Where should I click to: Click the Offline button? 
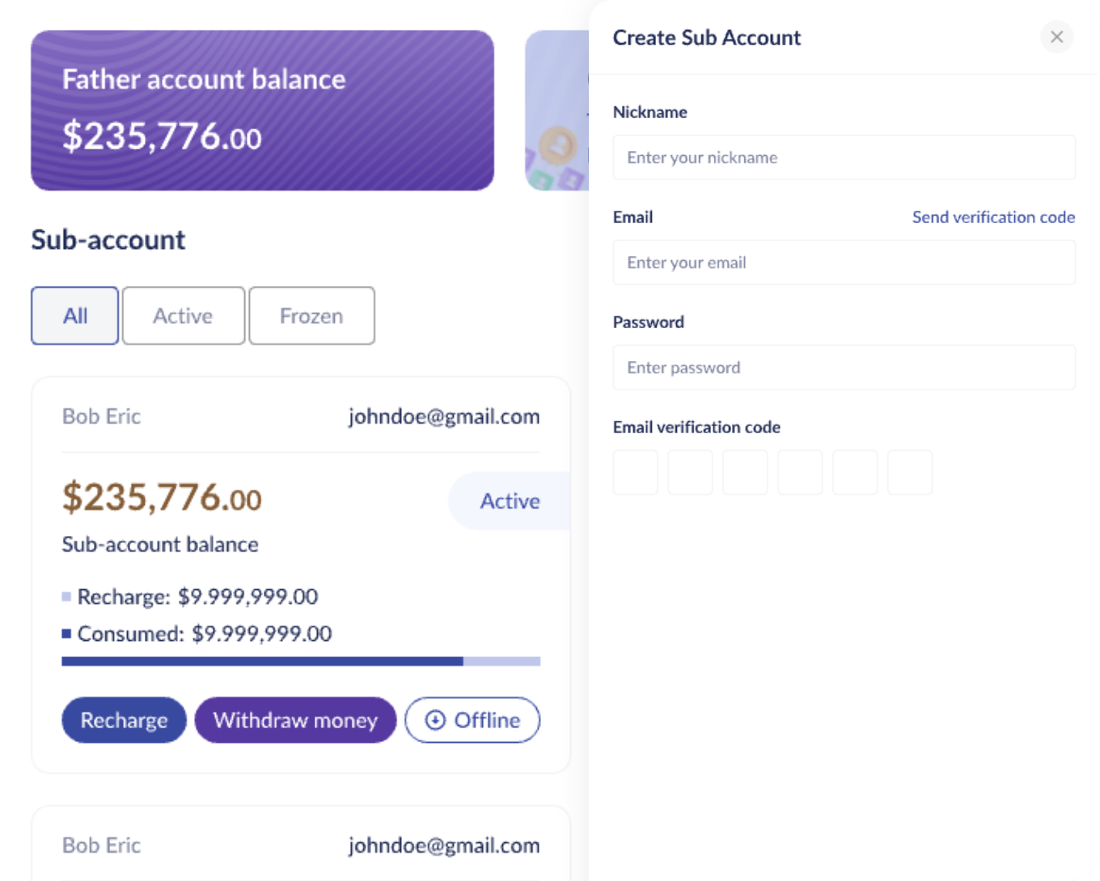[472, 720]
